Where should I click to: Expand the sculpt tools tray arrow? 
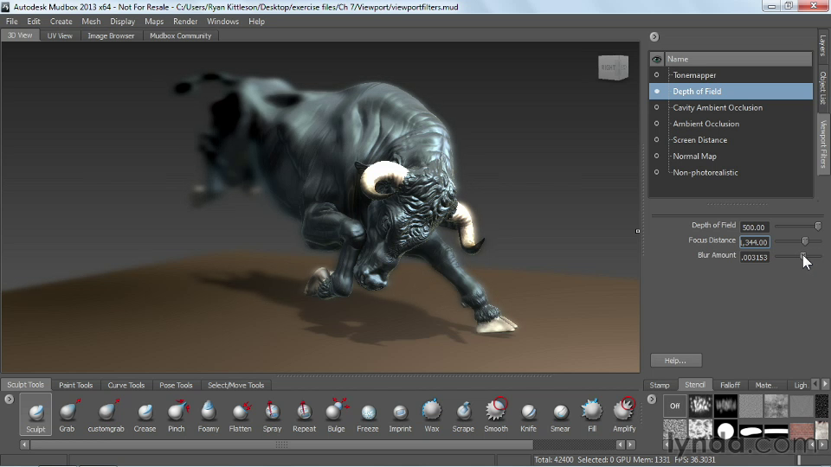pos(9,400)
